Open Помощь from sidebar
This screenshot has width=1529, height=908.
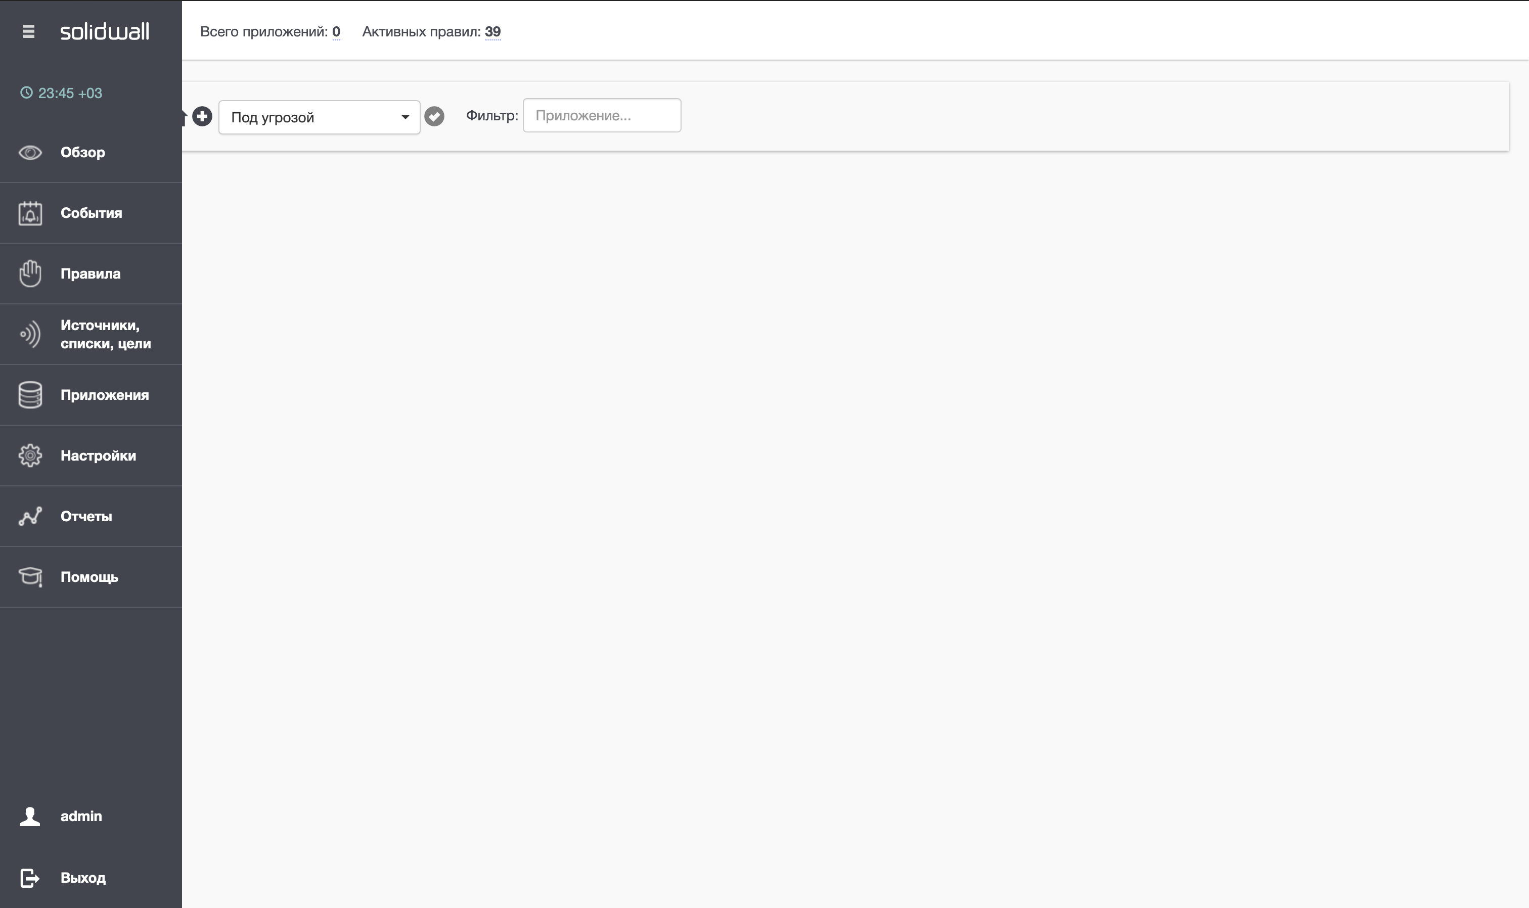pyautogui.click(x=91, y=577)
